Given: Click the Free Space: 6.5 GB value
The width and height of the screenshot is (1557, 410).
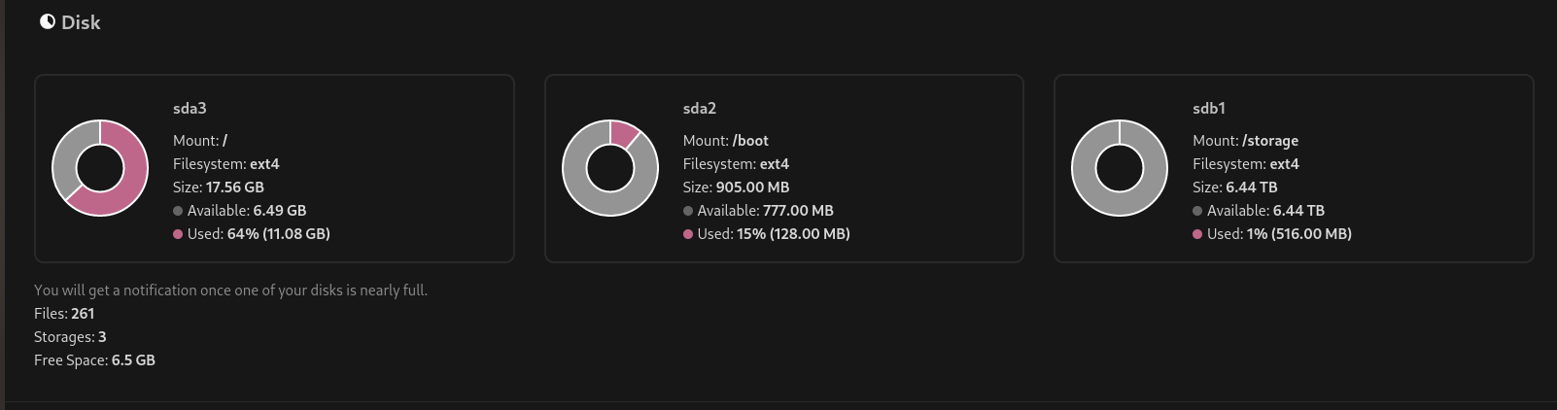Looking at the screenshot, I should pos(94,360).
